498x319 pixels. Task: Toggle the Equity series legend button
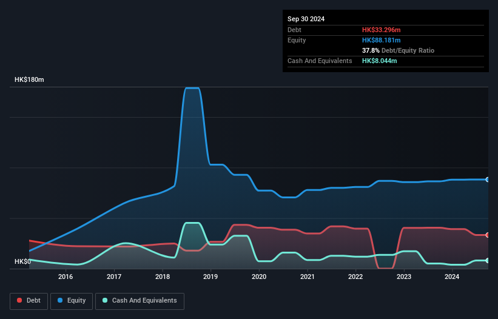(72, 301)
